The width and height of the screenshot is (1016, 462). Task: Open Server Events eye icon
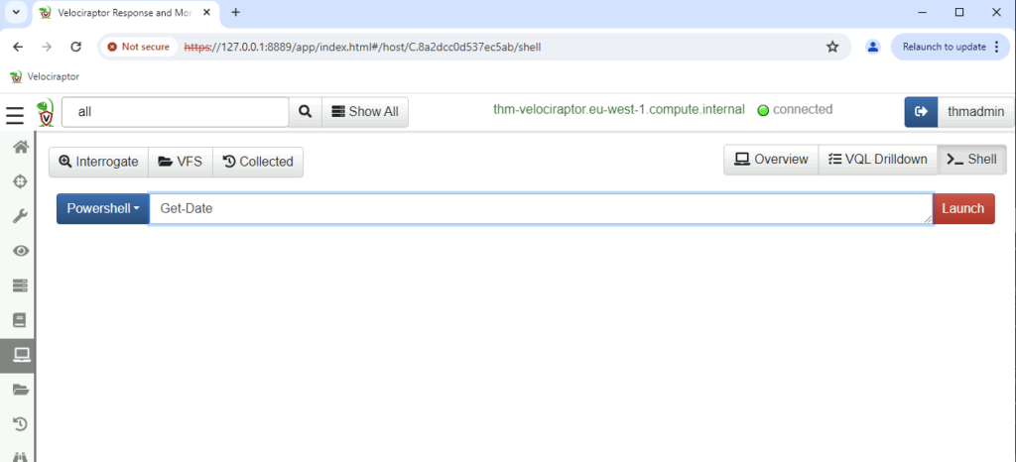click(x=21, y=251)
